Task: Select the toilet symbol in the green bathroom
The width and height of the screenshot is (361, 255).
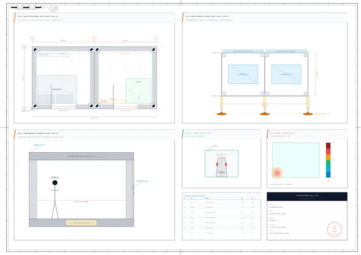Action: point(139,99)
